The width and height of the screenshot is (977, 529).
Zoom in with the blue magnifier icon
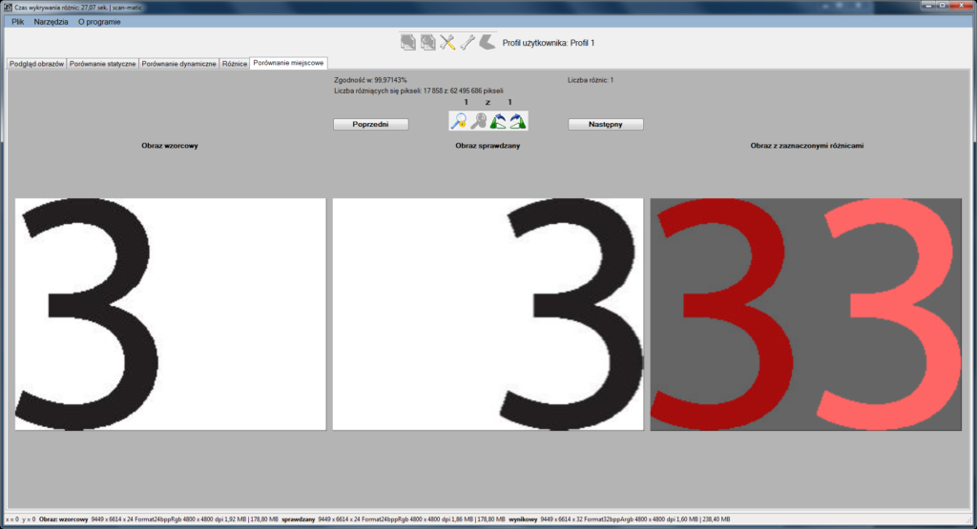pos(459,121)
